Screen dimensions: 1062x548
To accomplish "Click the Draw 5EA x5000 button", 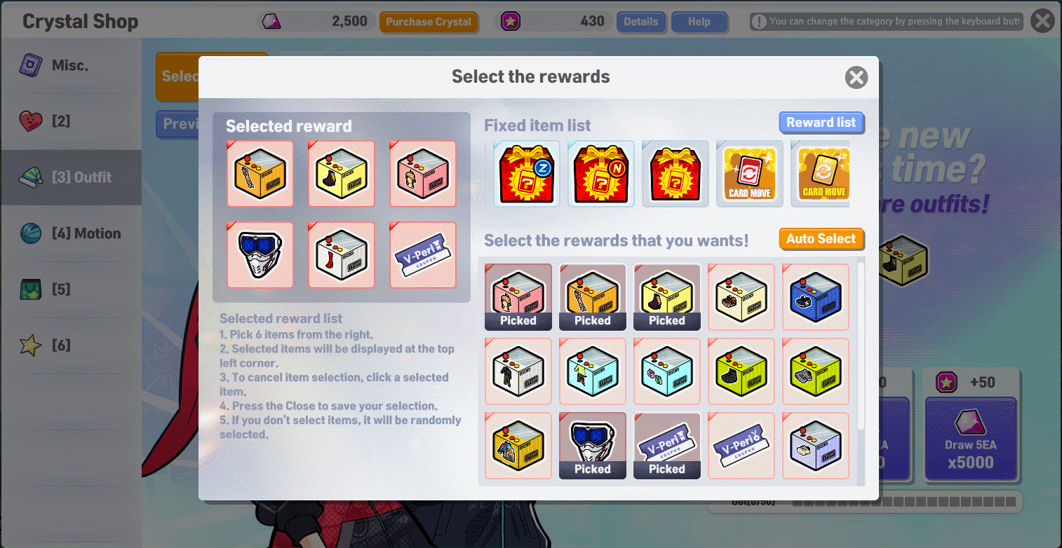I will [x=970, y=439].
